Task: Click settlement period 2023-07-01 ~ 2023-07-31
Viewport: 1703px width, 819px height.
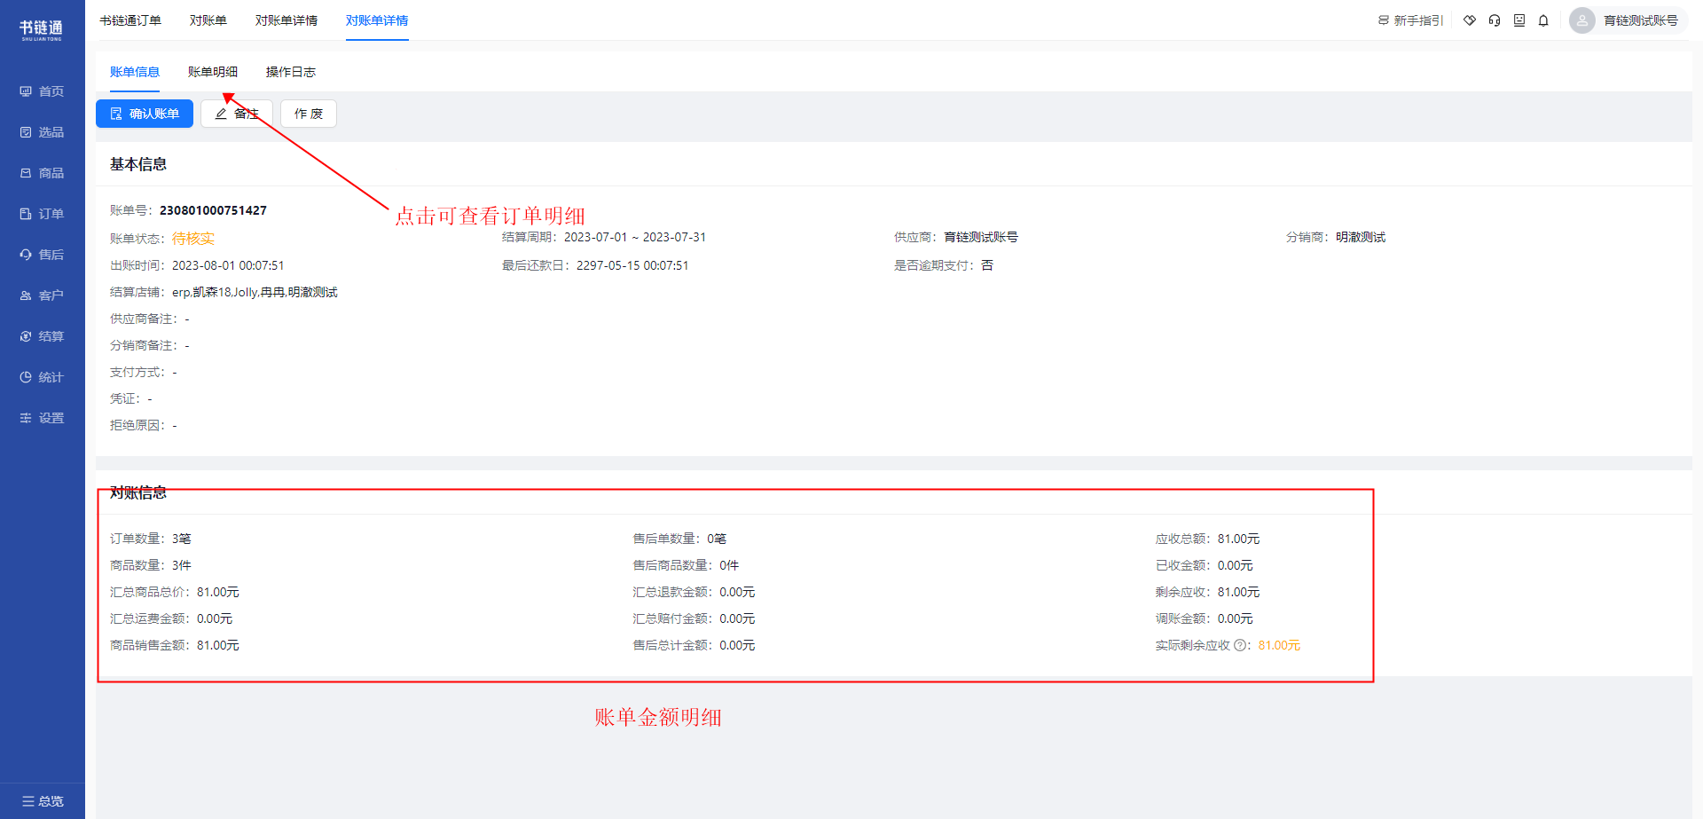Action: click(x=635, y=237)
